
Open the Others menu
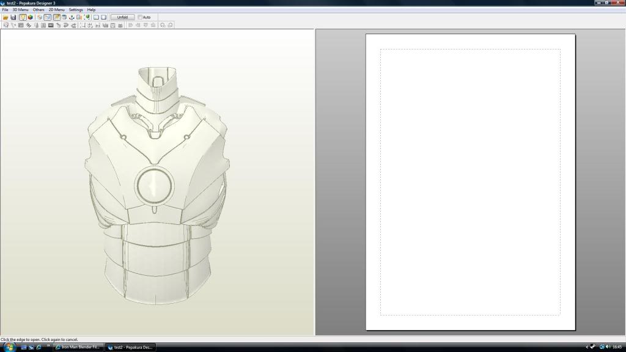39,10
